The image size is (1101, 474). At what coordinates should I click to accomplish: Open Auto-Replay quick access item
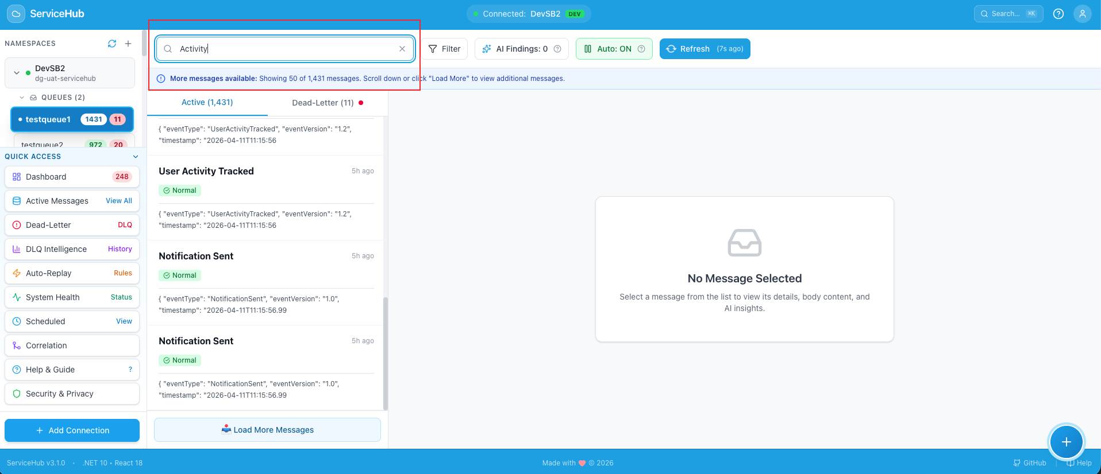click(x=72, y=273)
